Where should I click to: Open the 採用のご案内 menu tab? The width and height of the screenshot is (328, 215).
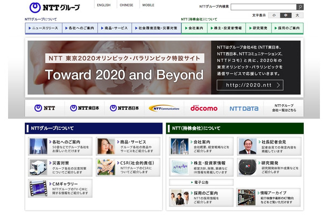click(x=288, y=28)
